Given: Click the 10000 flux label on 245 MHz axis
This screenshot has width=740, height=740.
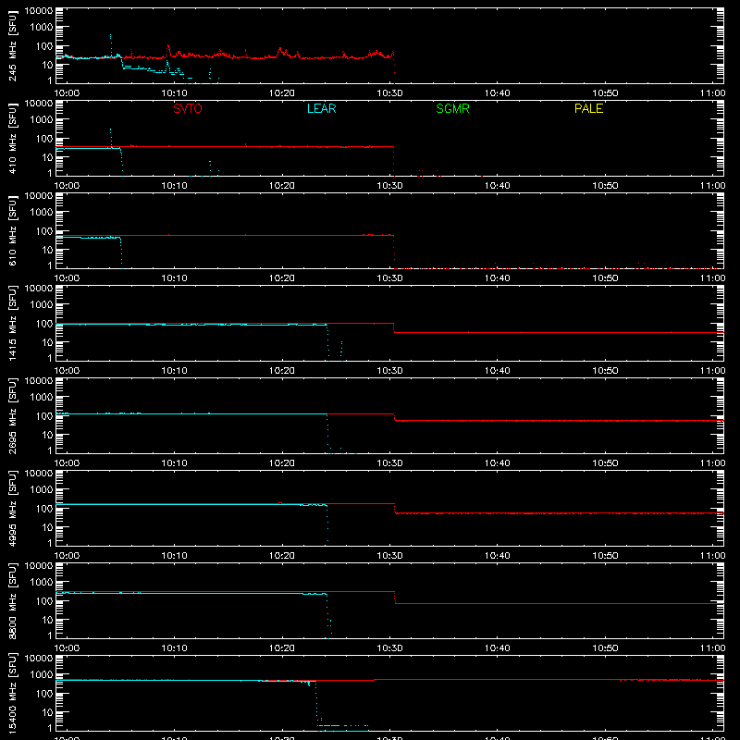Looking at the screenshot, I should 39,11.
